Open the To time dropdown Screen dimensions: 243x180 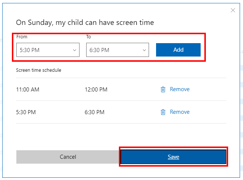tap(117, 50)
